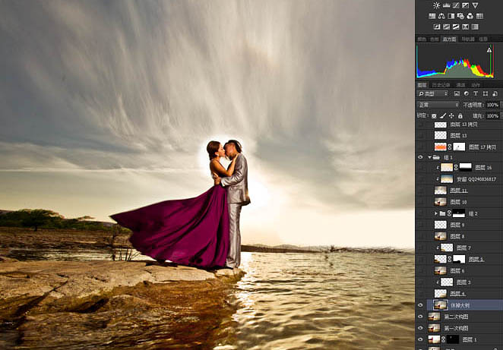Click the histogram cache warning triangle

[489, 50]
